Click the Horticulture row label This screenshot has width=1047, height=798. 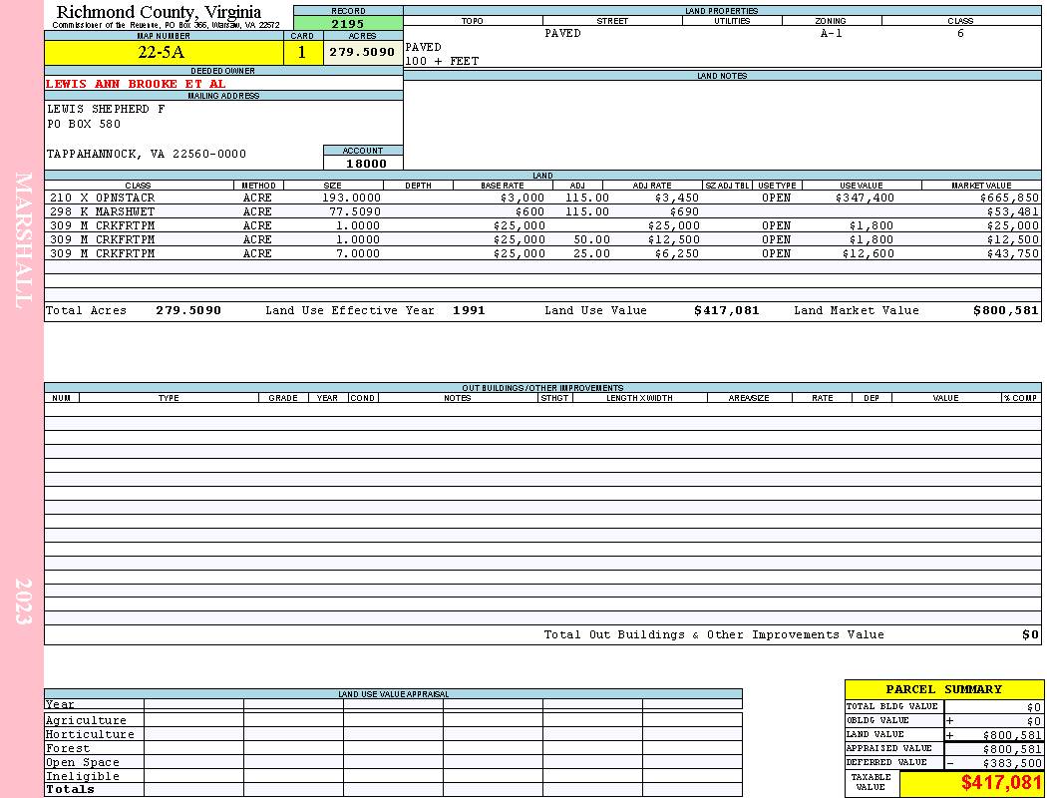coord(90,734)
